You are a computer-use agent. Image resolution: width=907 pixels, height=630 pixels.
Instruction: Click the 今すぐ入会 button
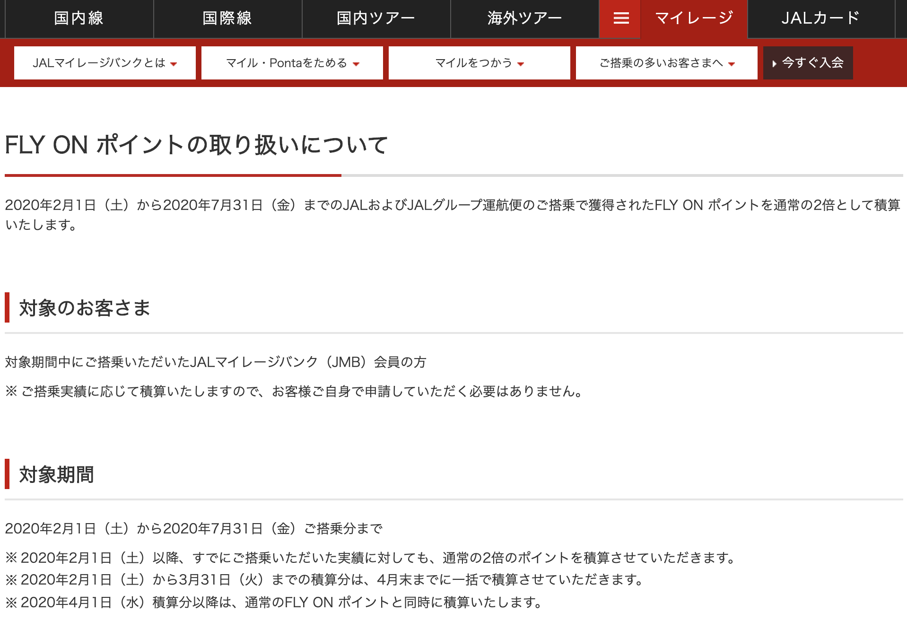pos(808,63)
